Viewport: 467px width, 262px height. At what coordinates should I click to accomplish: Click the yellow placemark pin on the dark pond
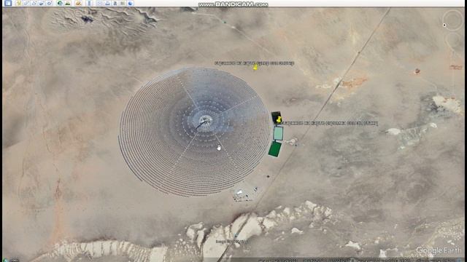click(x=279, y=119)
